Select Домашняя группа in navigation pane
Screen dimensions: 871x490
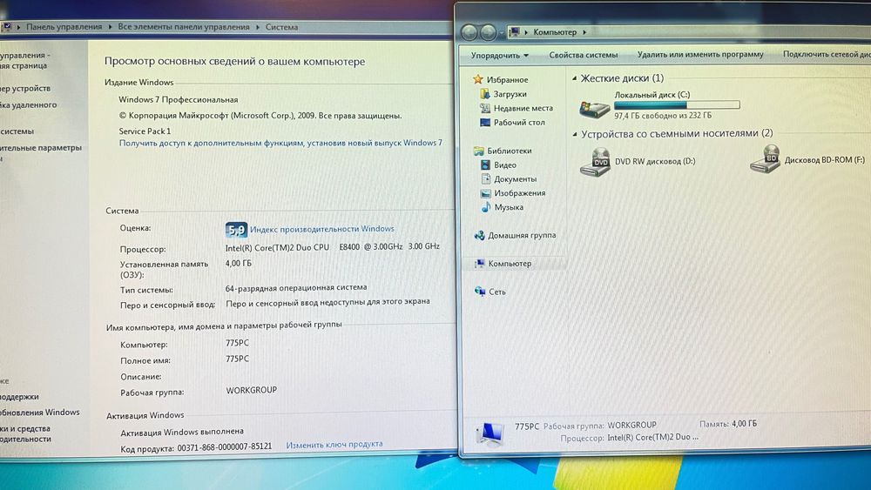pos(522,235)
